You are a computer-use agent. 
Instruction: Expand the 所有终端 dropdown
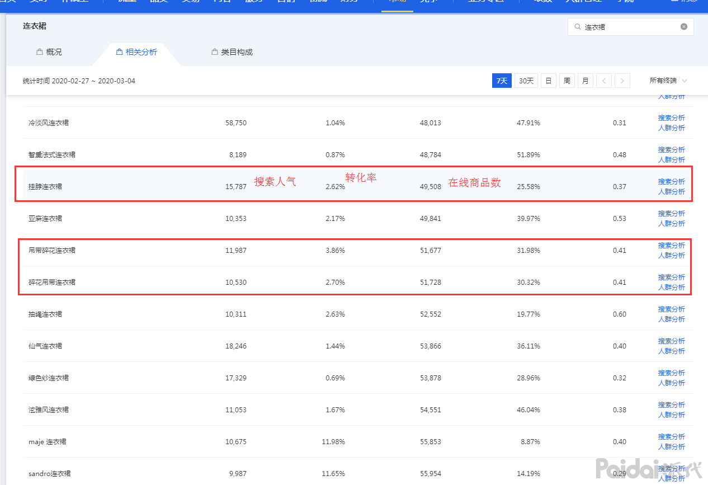668,81
